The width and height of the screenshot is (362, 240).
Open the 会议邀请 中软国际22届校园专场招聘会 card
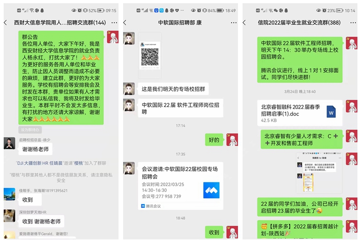[x=181, y=186]
